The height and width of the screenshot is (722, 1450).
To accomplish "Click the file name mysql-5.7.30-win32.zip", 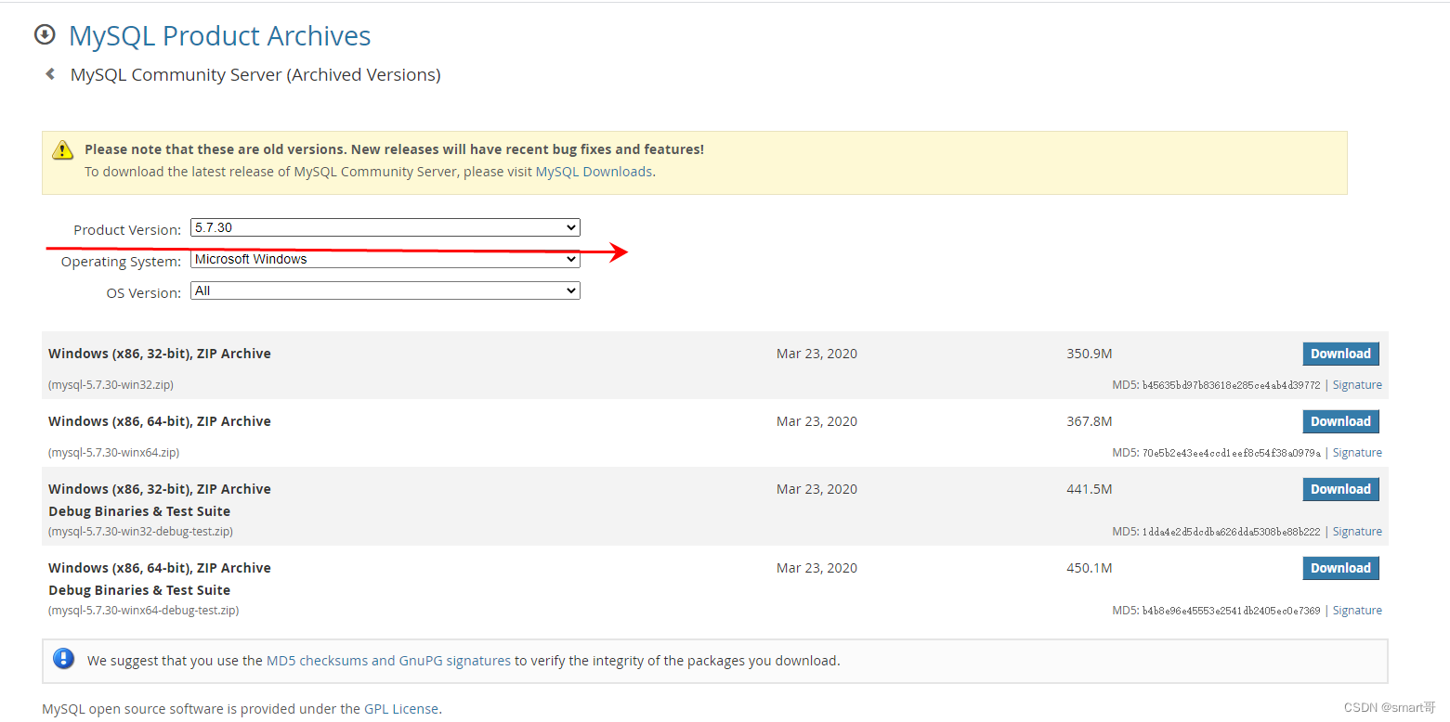I will tap(111, 385).
